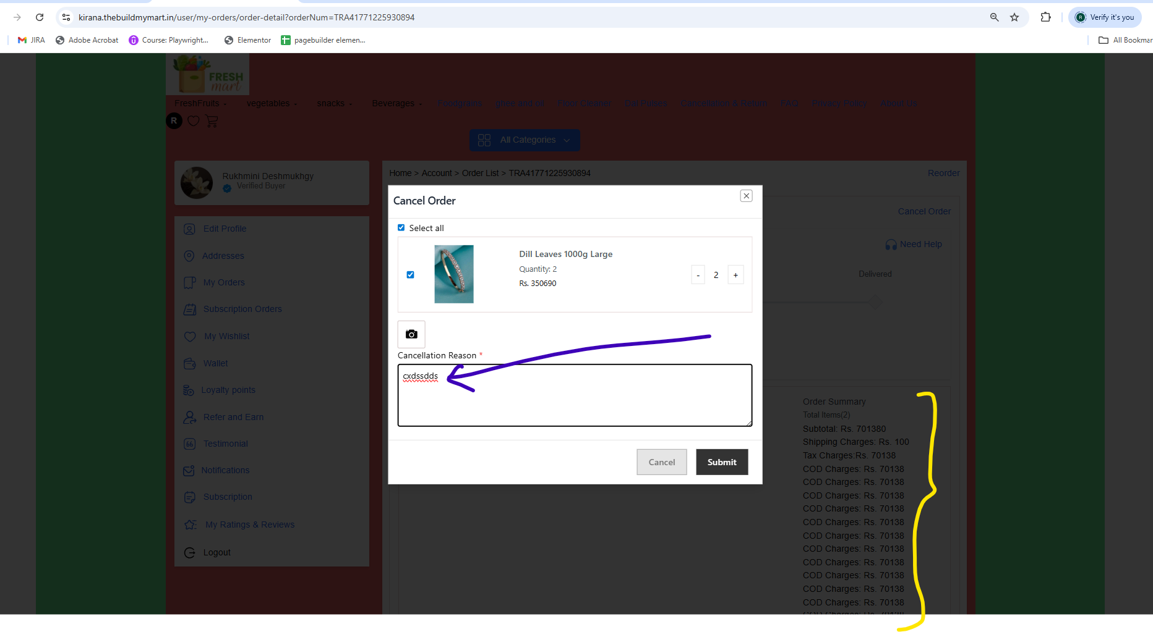Open the Course: Playwright bookmark
1153x632 pixels.
click(x=169, y=40)
